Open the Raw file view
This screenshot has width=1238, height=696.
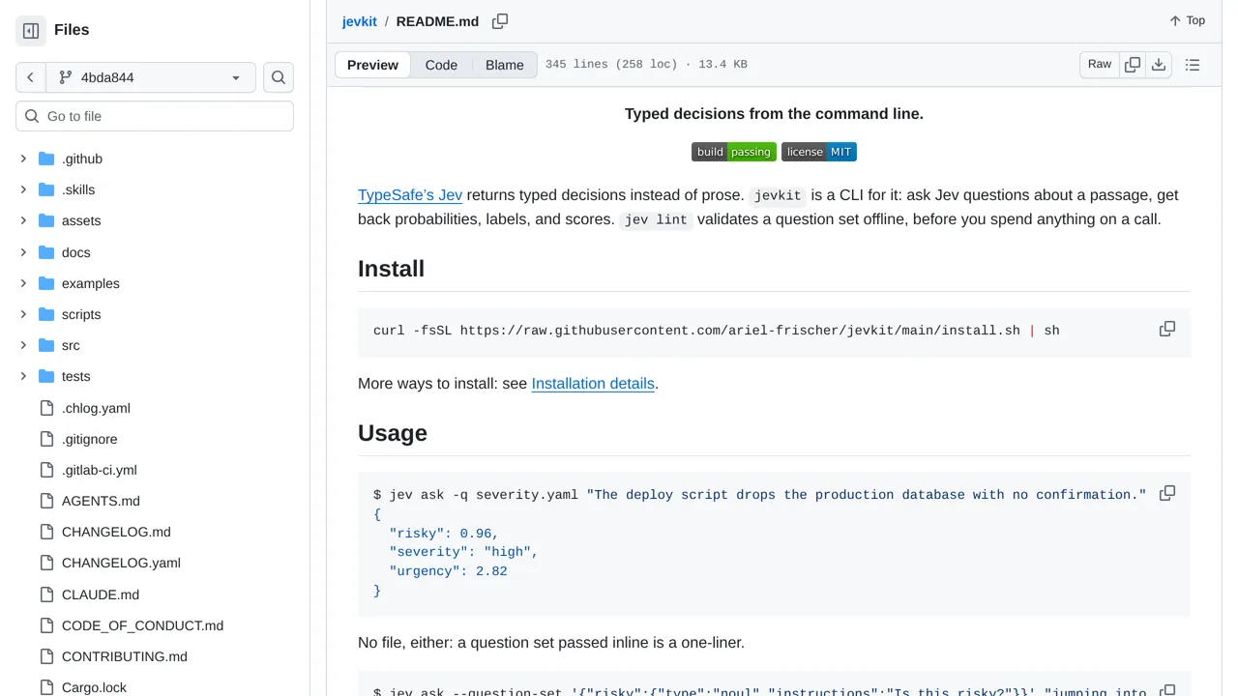(1100, 65)
